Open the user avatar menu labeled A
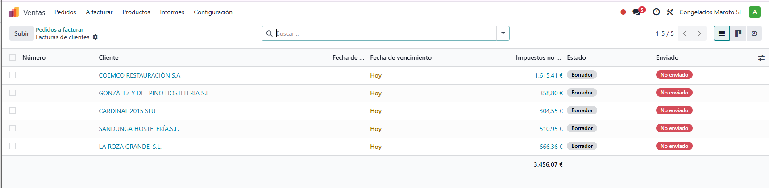 coord(754,12)
